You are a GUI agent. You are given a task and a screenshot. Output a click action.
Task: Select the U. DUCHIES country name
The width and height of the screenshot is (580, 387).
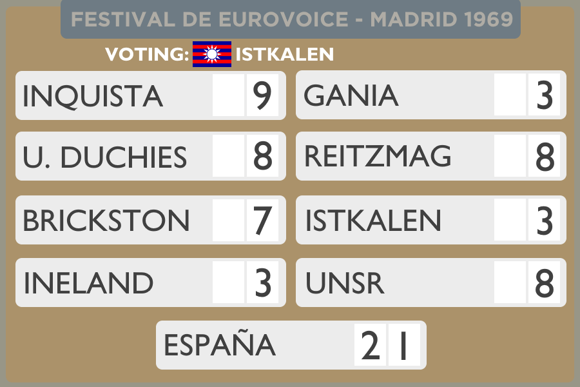105,157
